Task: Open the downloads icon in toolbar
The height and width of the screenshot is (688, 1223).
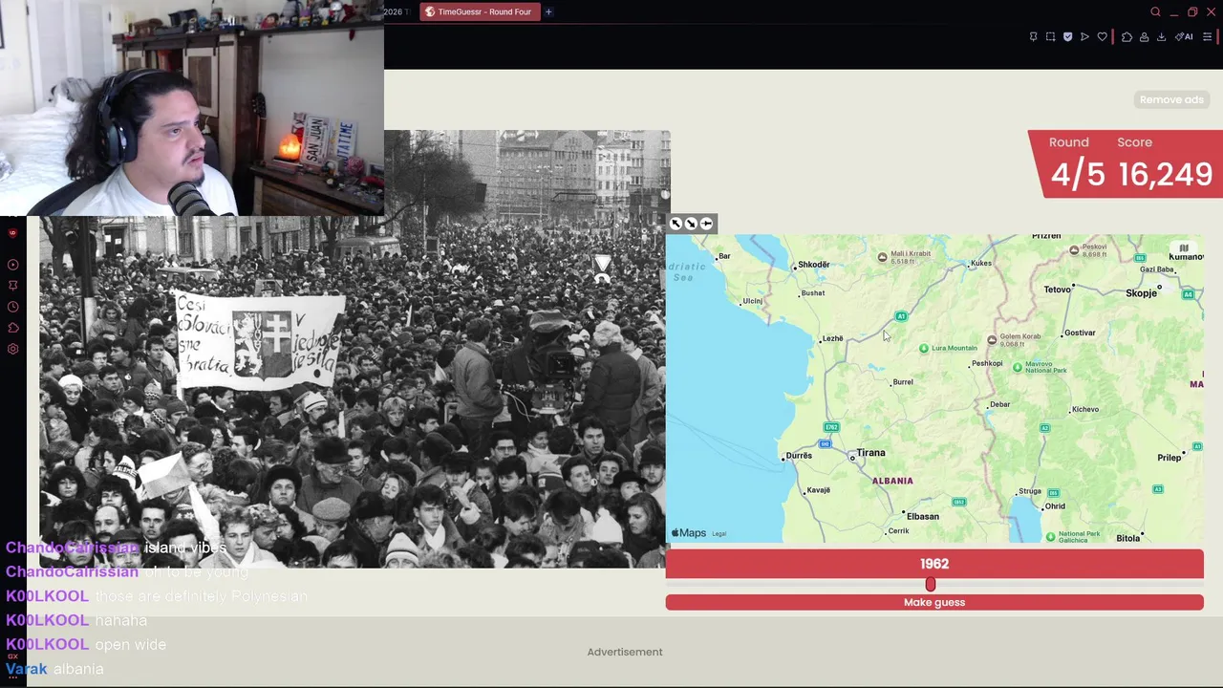Action: (1161, 36)
